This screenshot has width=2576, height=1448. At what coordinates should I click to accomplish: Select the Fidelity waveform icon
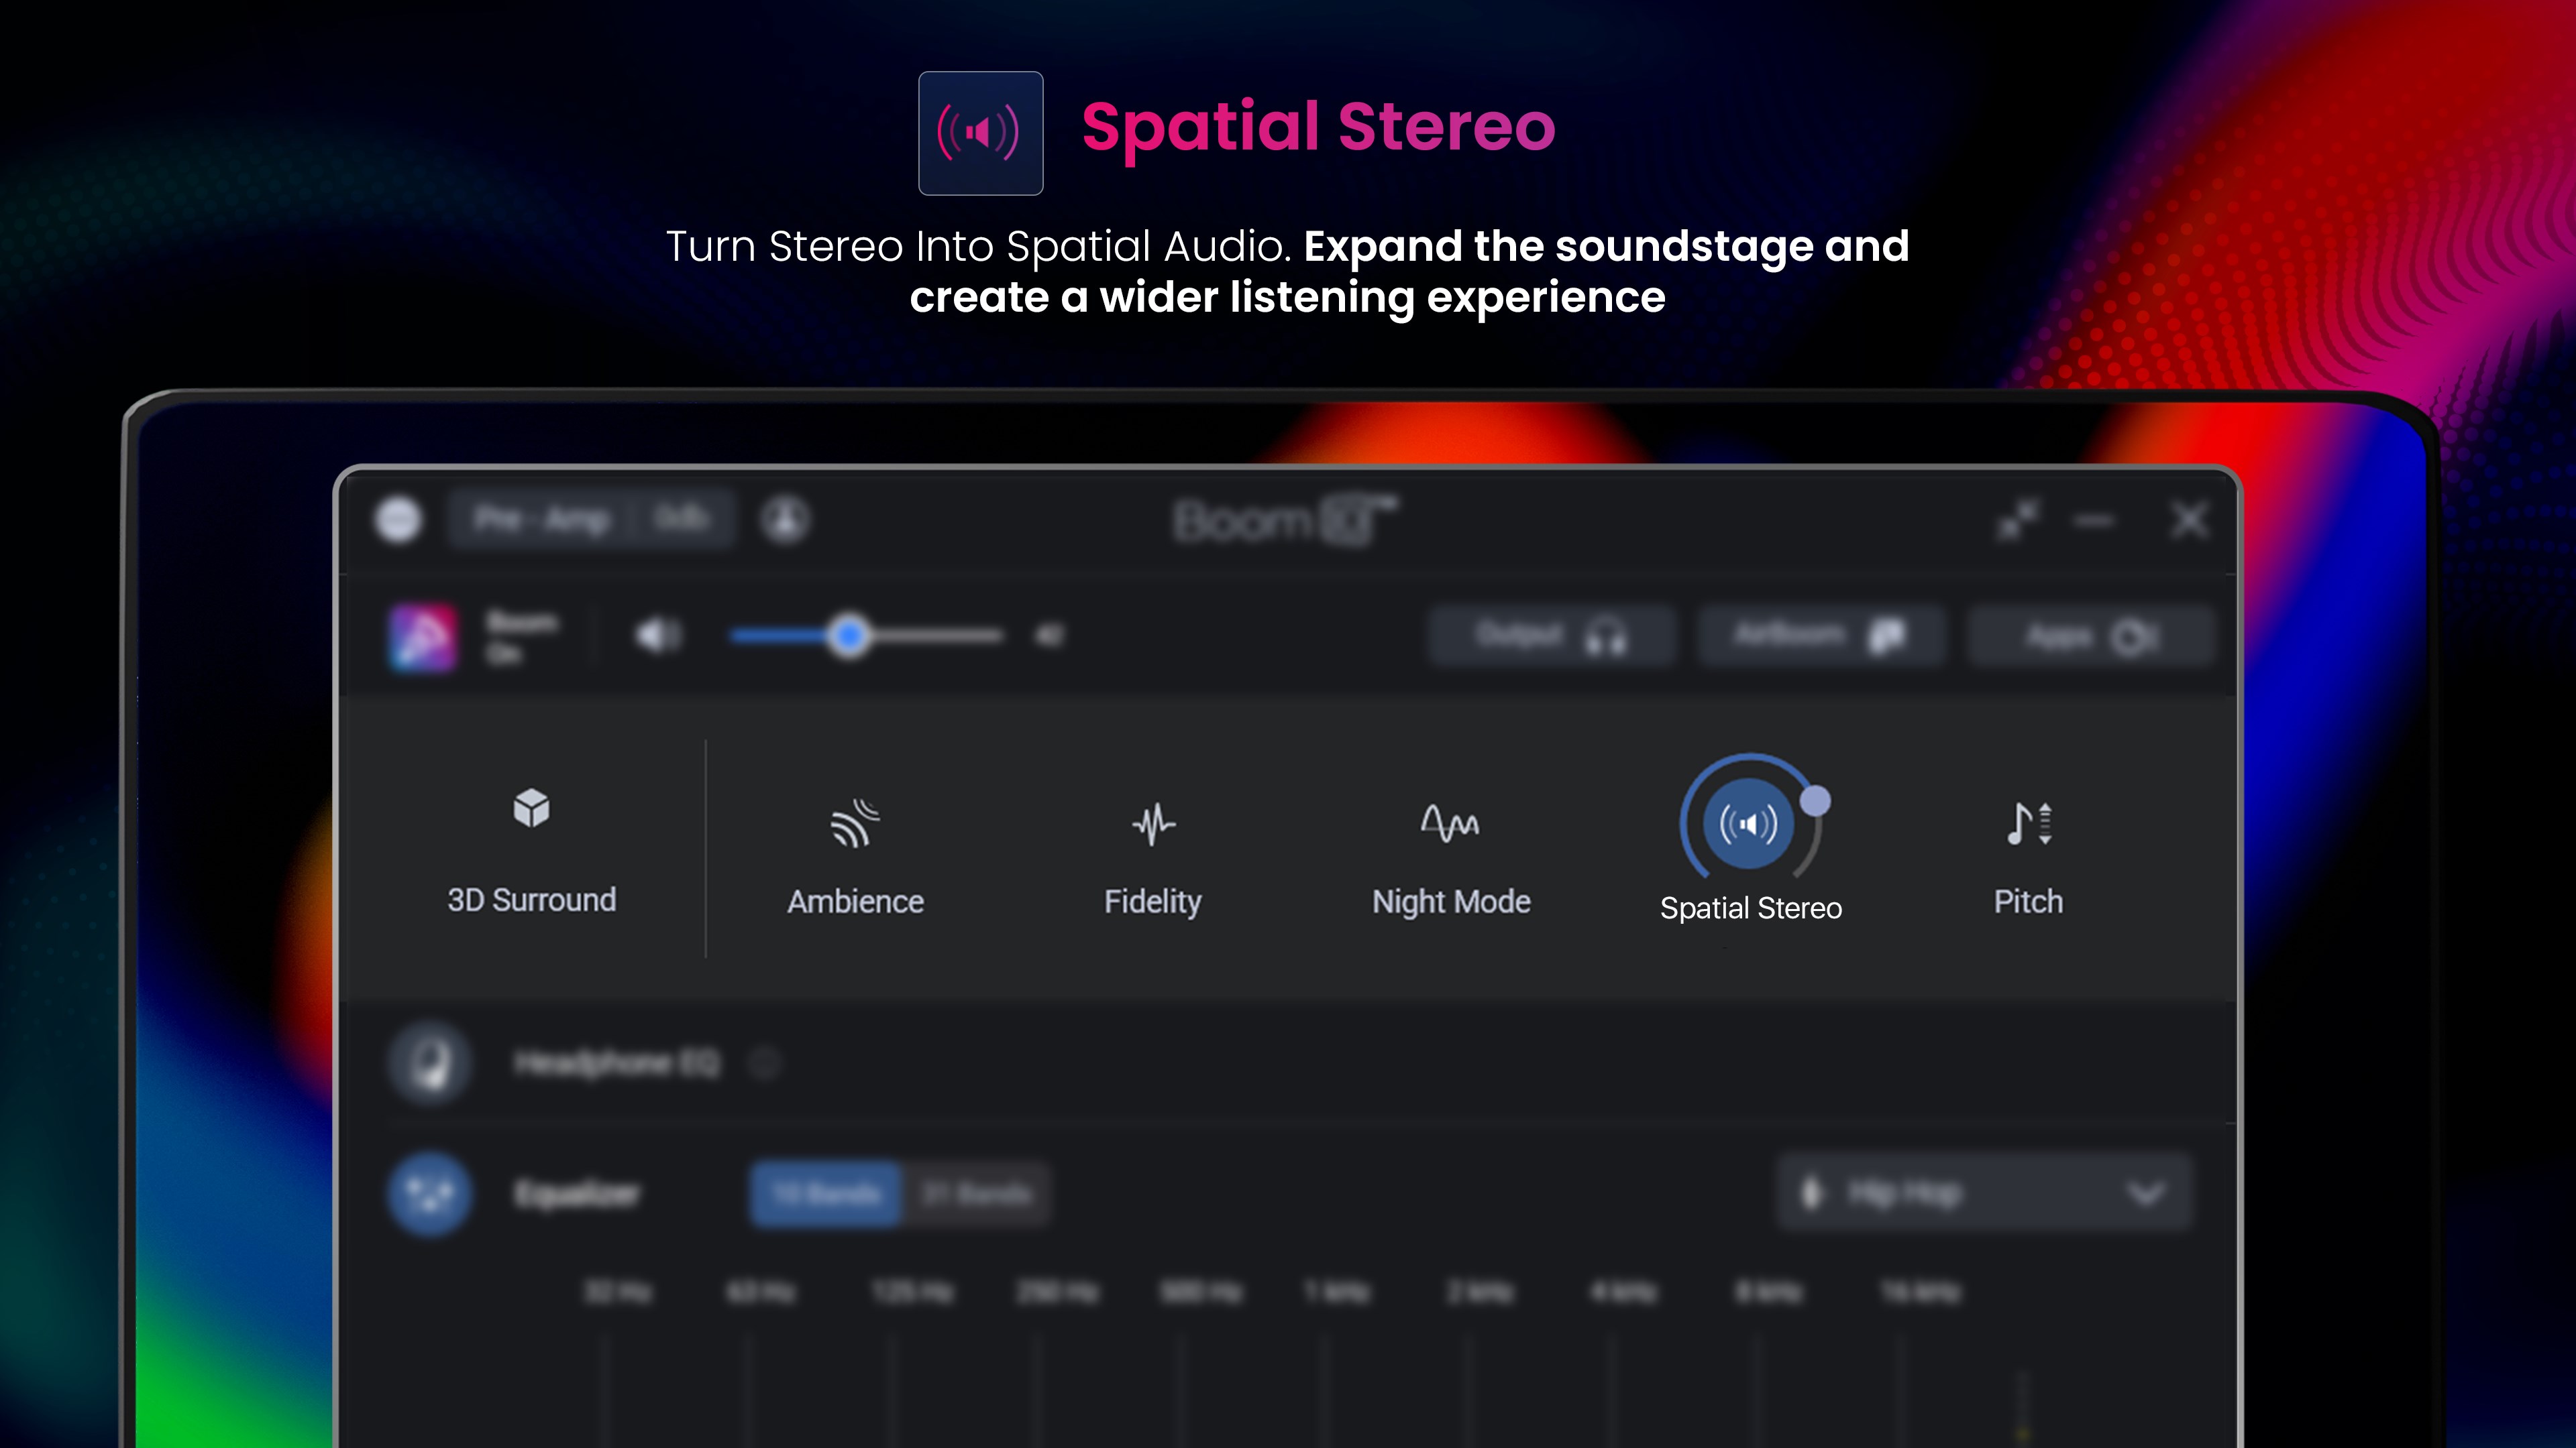coord(1153,825)
